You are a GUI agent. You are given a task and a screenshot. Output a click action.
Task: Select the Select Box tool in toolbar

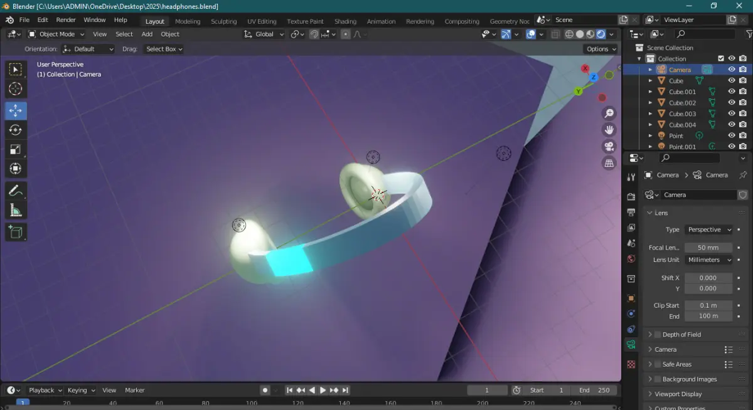[16, 70]
